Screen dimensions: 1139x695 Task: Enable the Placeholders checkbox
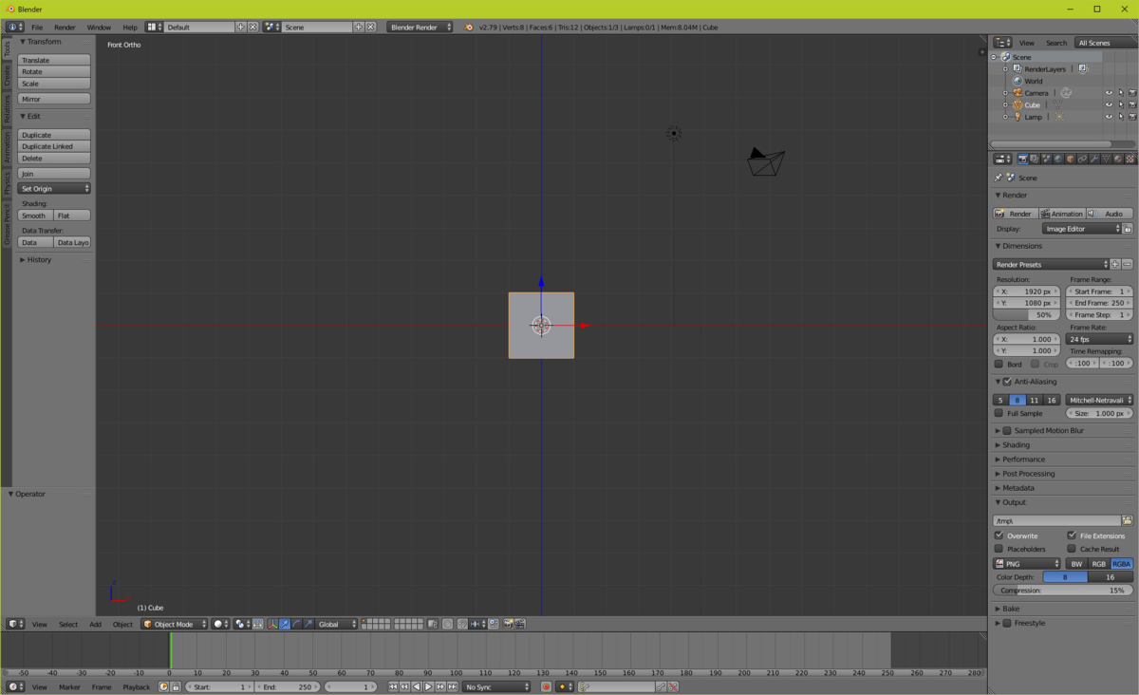point(999,549)
